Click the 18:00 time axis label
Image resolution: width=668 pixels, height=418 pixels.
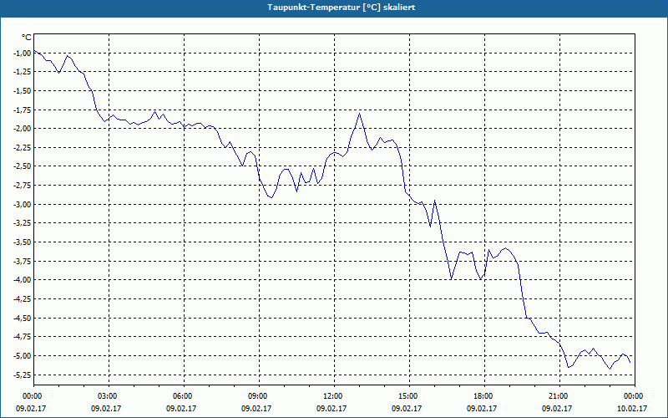tap(484, 396)
